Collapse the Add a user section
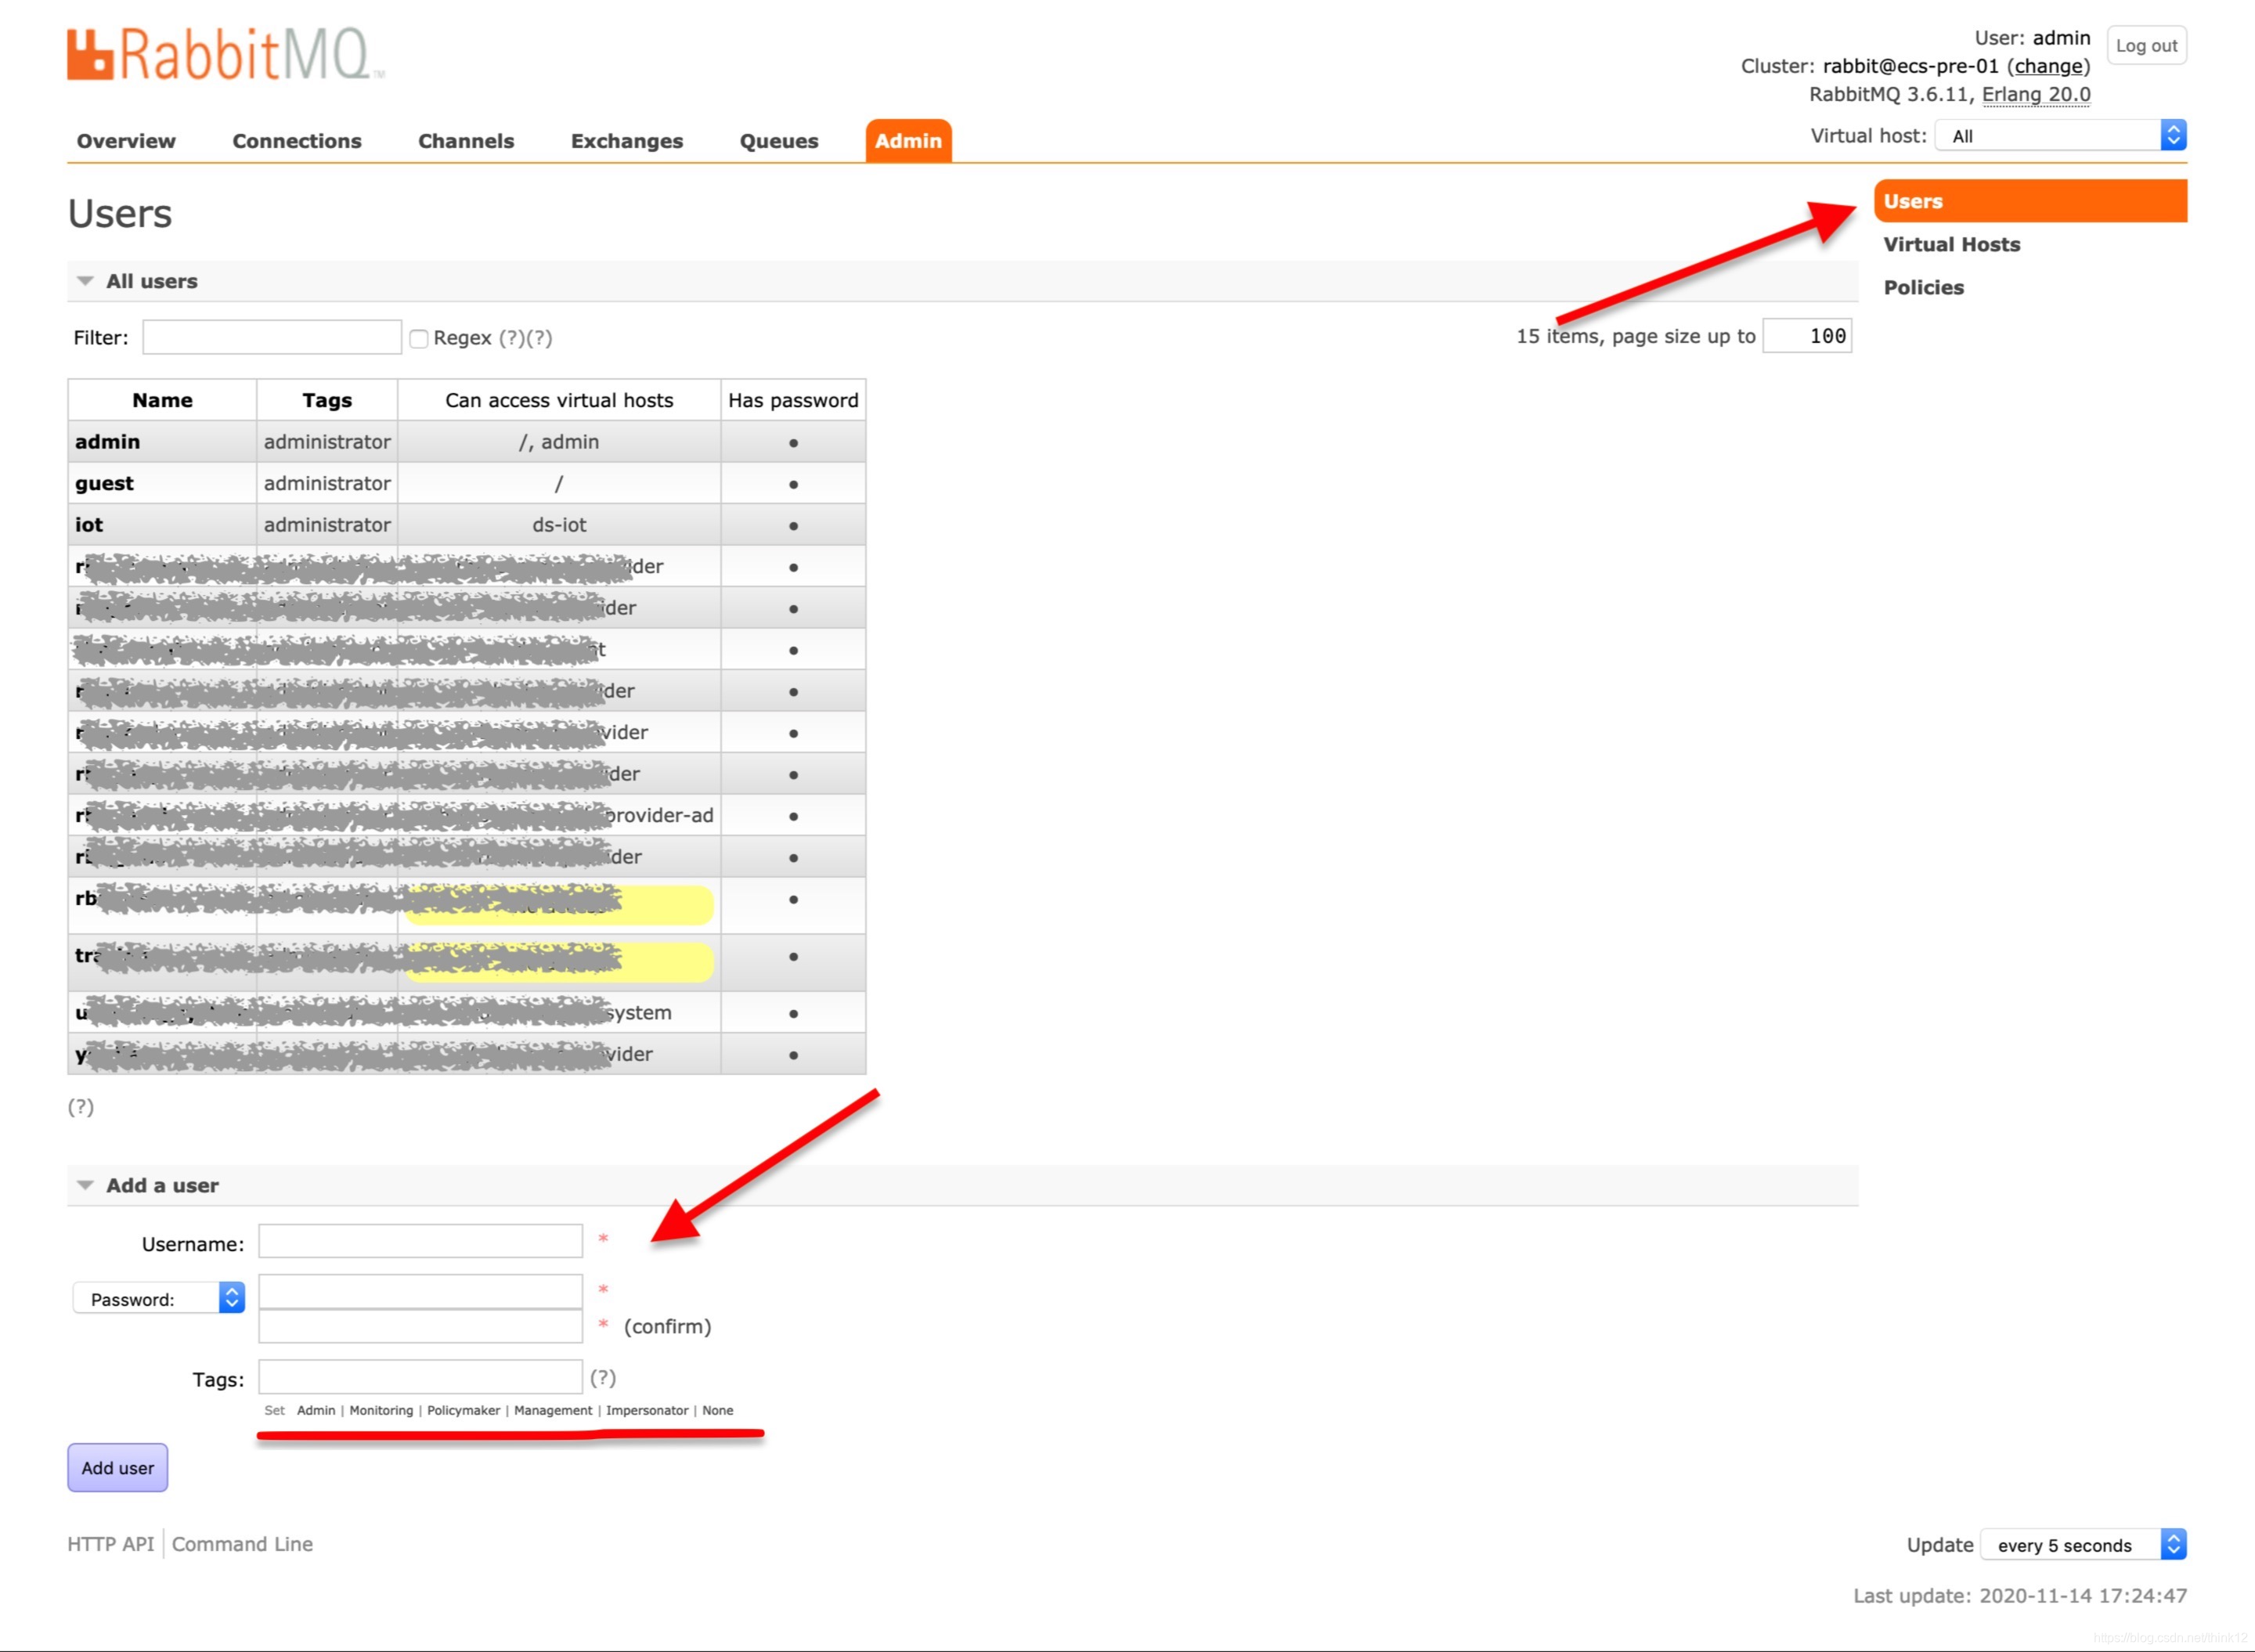 [x=161, y=1185]
